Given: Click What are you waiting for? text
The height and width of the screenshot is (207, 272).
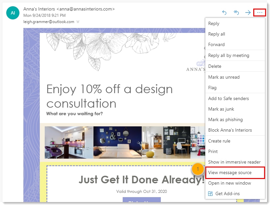Looking at the screenshot, I should 74,114.
